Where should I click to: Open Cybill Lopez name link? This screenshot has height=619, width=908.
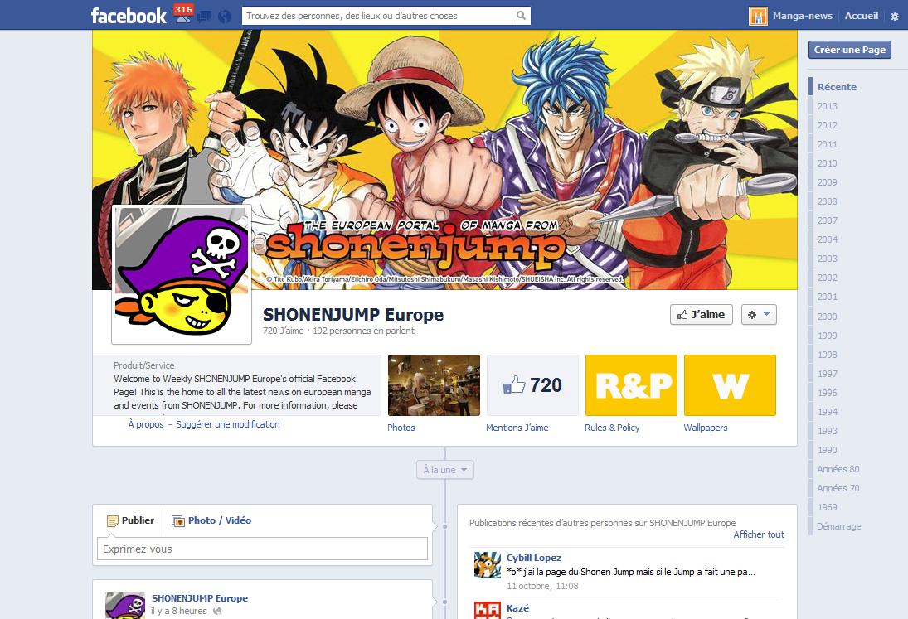click(x=534, y=558)
